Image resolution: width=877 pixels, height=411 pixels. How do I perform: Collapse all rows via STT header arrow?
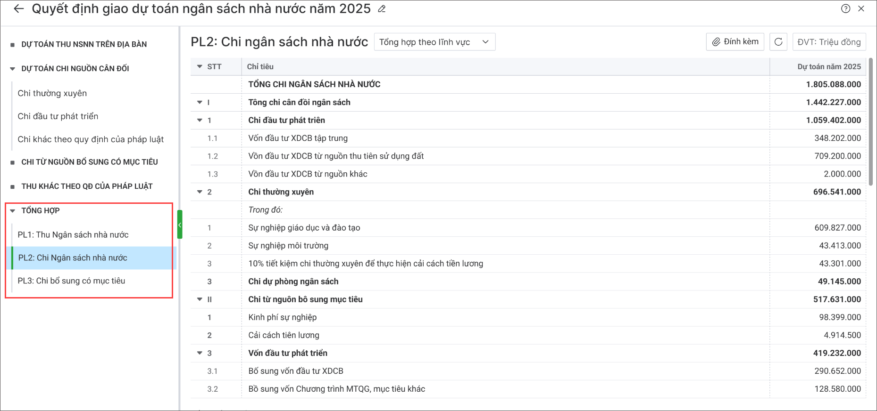200,67
